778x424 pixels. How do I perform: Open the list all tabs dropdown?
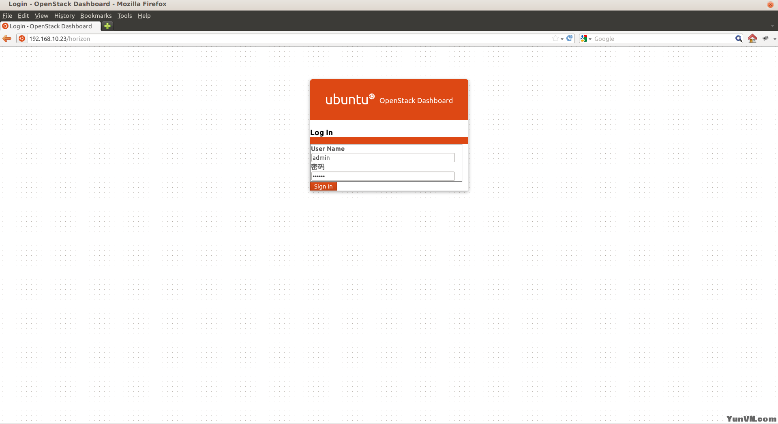pyautogui.click(x=772, y=26)
